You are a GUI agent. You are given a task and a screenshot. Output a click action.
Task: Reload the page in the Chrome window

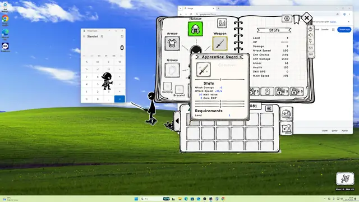coord(191,14)
